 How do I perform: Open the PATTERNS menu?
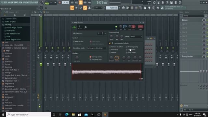[x=14, y=3]
